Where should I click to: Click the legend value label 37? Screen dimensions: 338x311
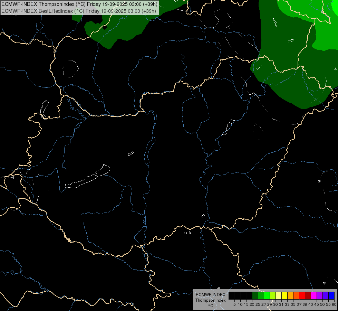tap(299, 304)
